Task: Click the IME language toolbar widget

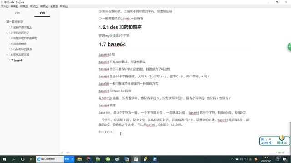Action: click(x=275, y=141)
